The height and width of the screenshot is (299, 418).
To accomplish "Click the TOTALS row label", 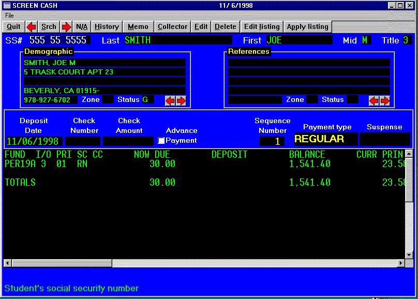I will [x=20, y=182].
